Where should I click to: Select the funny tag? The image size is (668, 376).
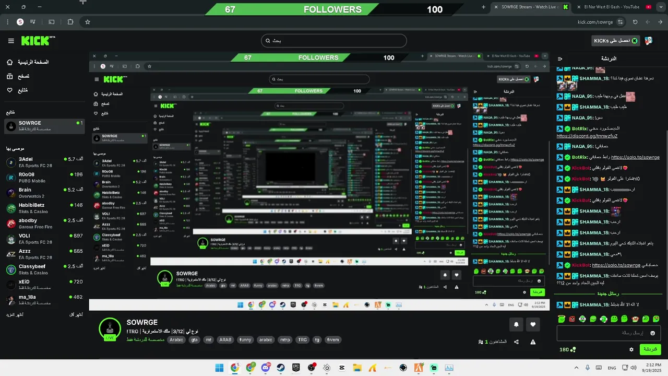point(245,340)
